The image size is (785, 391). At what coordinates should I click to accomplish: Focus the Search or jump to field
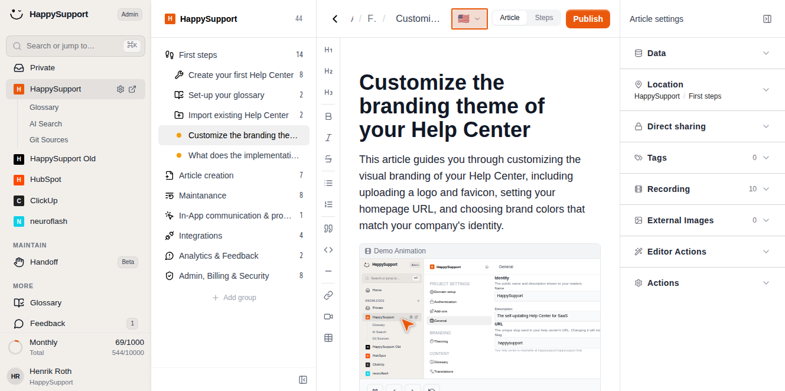(76, 46)
